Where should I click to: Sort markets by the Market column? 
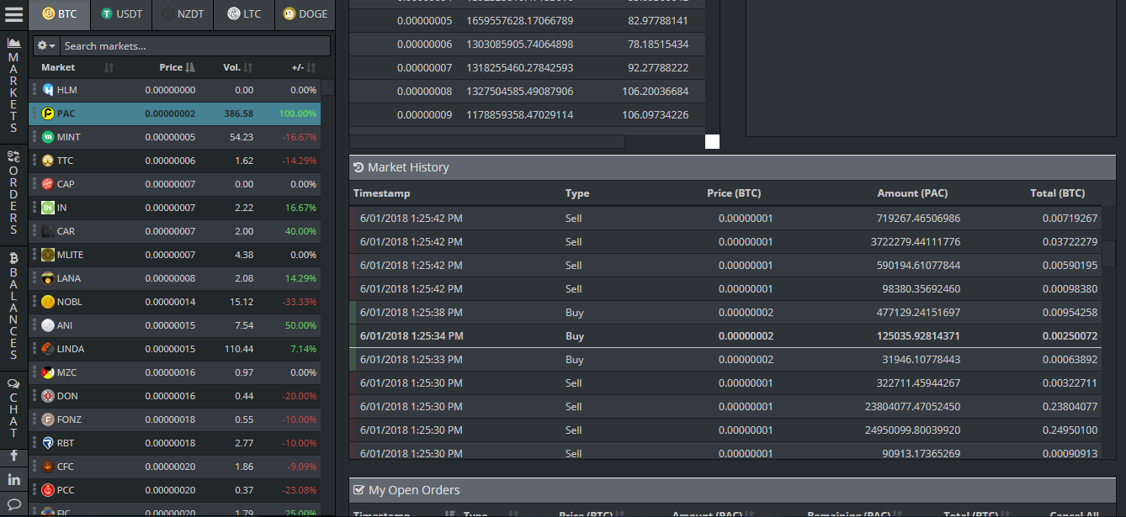77,67
